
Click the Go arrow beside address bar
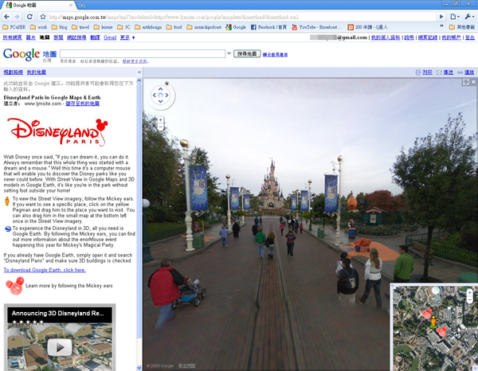[441, 17]
